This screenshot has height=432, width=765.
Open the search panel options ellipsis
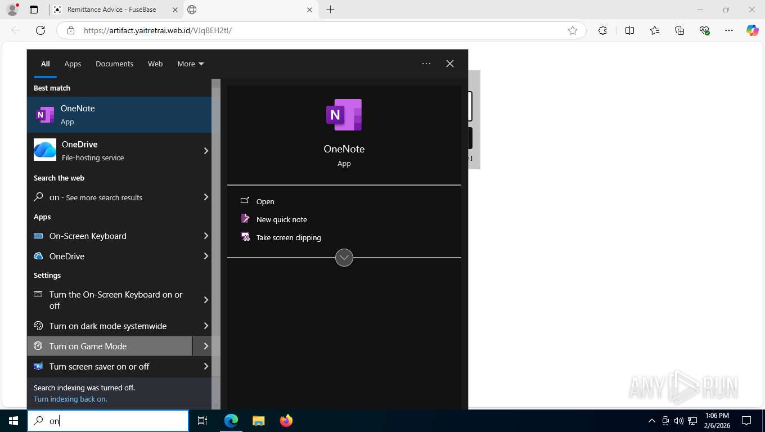(426, 64)
